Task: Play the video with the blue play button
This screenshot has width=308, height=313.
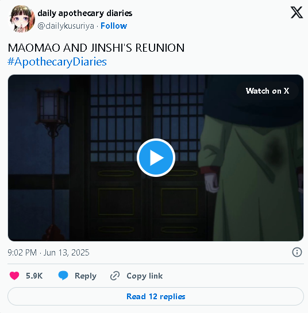Action: click(x=156, y=158)
